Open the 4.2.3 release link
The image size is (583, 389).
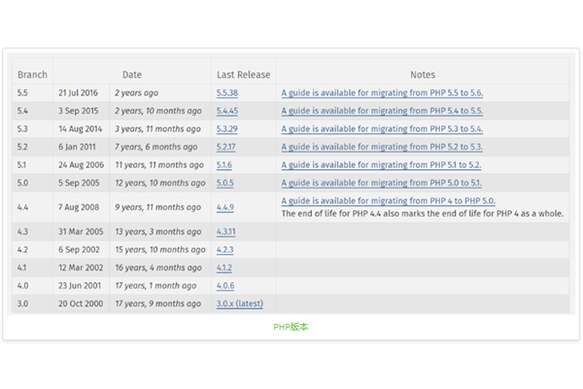225,249
